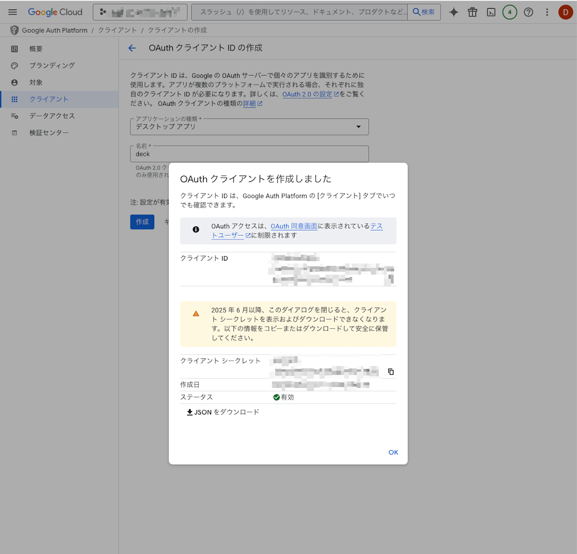The width and height of the screenshot is (577, 554).
Task: Click the 名前 field containing deck
Action: [249, 154]
